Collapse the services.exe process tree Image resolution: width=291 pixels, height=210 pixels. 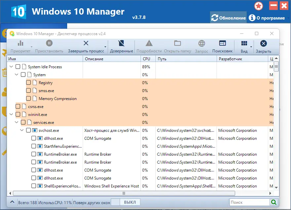[x=16, y=122]
